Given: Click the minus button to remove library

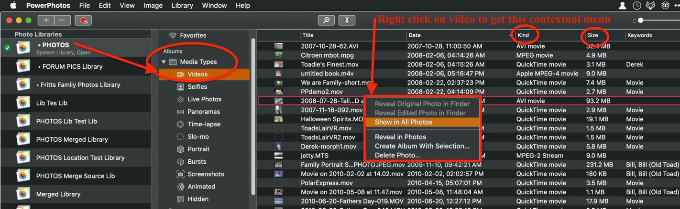Looking at the screenshot, I should pos(62,21).
